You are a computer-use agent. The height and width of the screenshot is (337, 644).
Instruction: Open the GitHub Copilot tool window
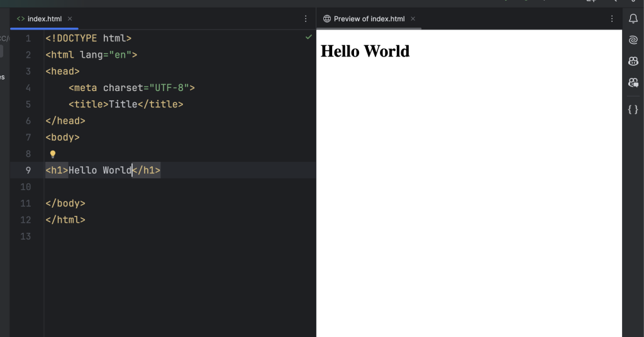click(x=633, y=61)
